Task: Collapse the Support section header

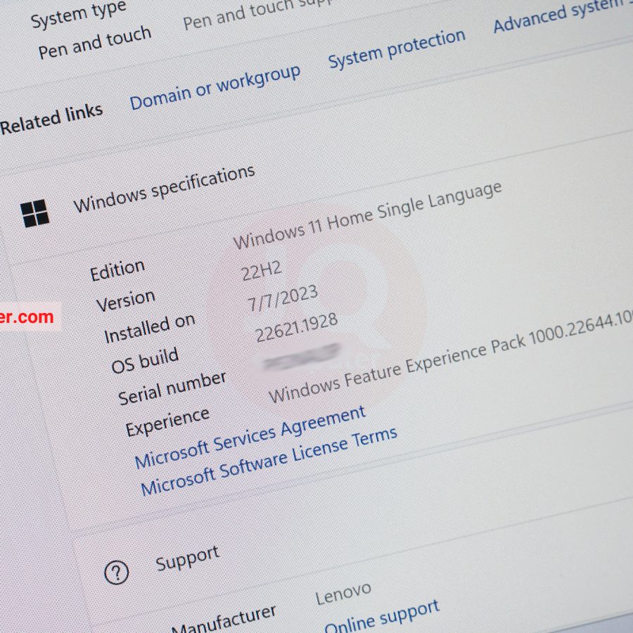Action: 187,558
